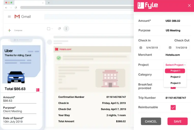Open a new browser tab with plus
This screenshot has height=130, width=194.
pyautogui.click(x=49, y=3)
